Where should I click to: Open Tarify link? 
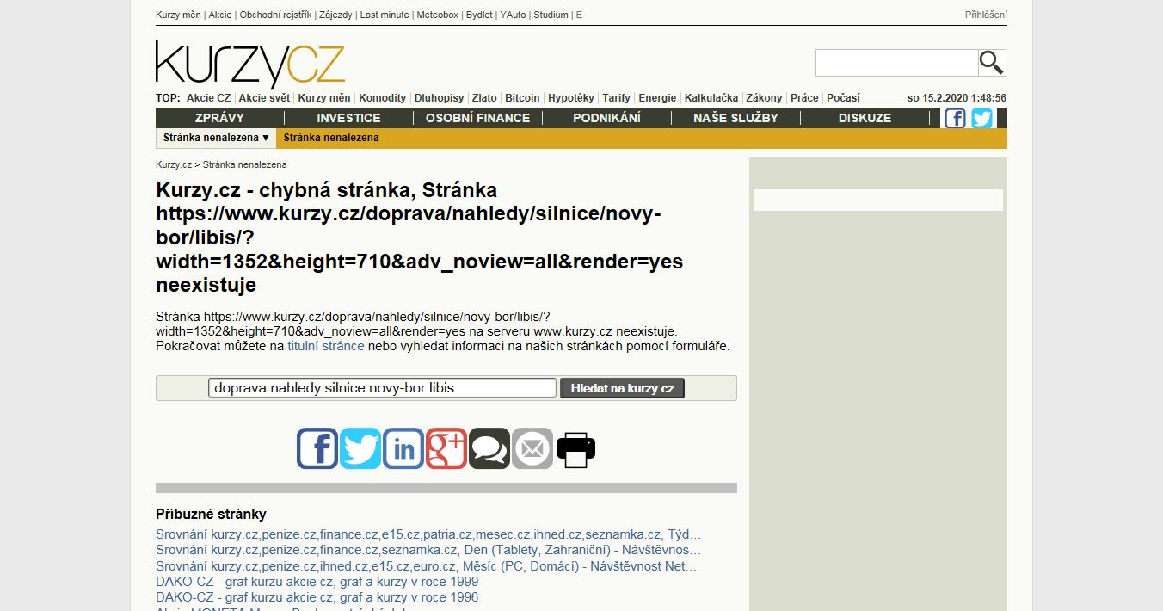616,98
